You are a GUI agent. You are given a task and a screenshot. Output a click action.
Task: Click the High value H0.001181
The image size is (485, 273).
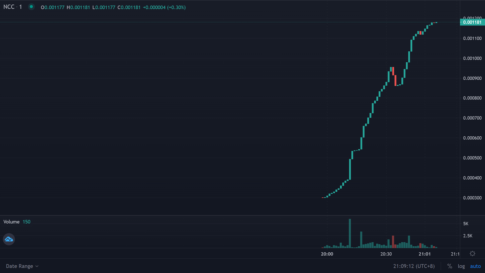[78, 7]
